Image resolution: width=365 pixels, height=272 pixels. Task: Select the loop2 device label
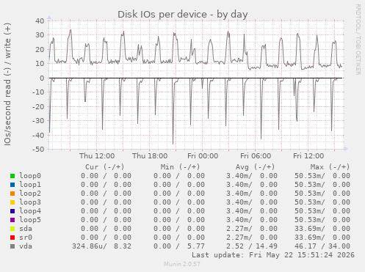[30, 194]
